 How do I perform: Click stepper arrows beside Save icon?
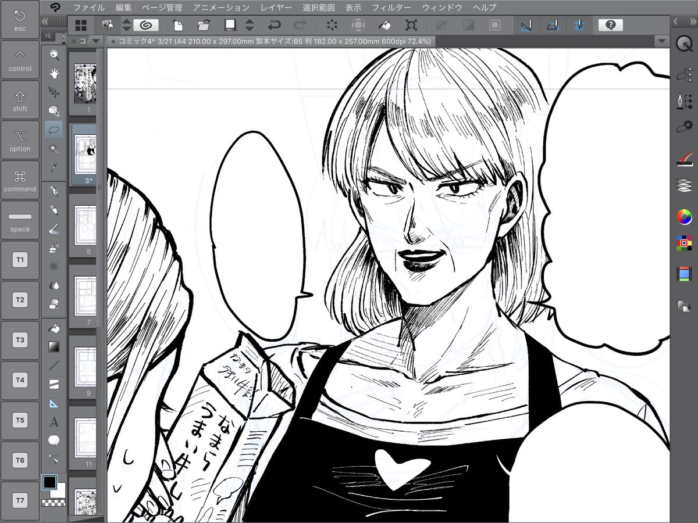250,25
